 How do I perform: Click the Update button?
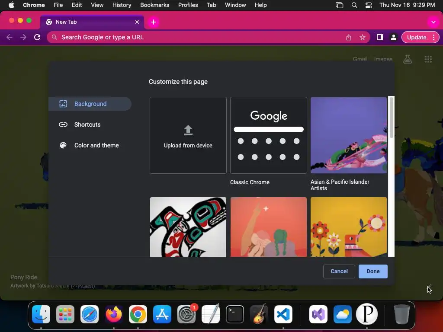pos(417,37)
